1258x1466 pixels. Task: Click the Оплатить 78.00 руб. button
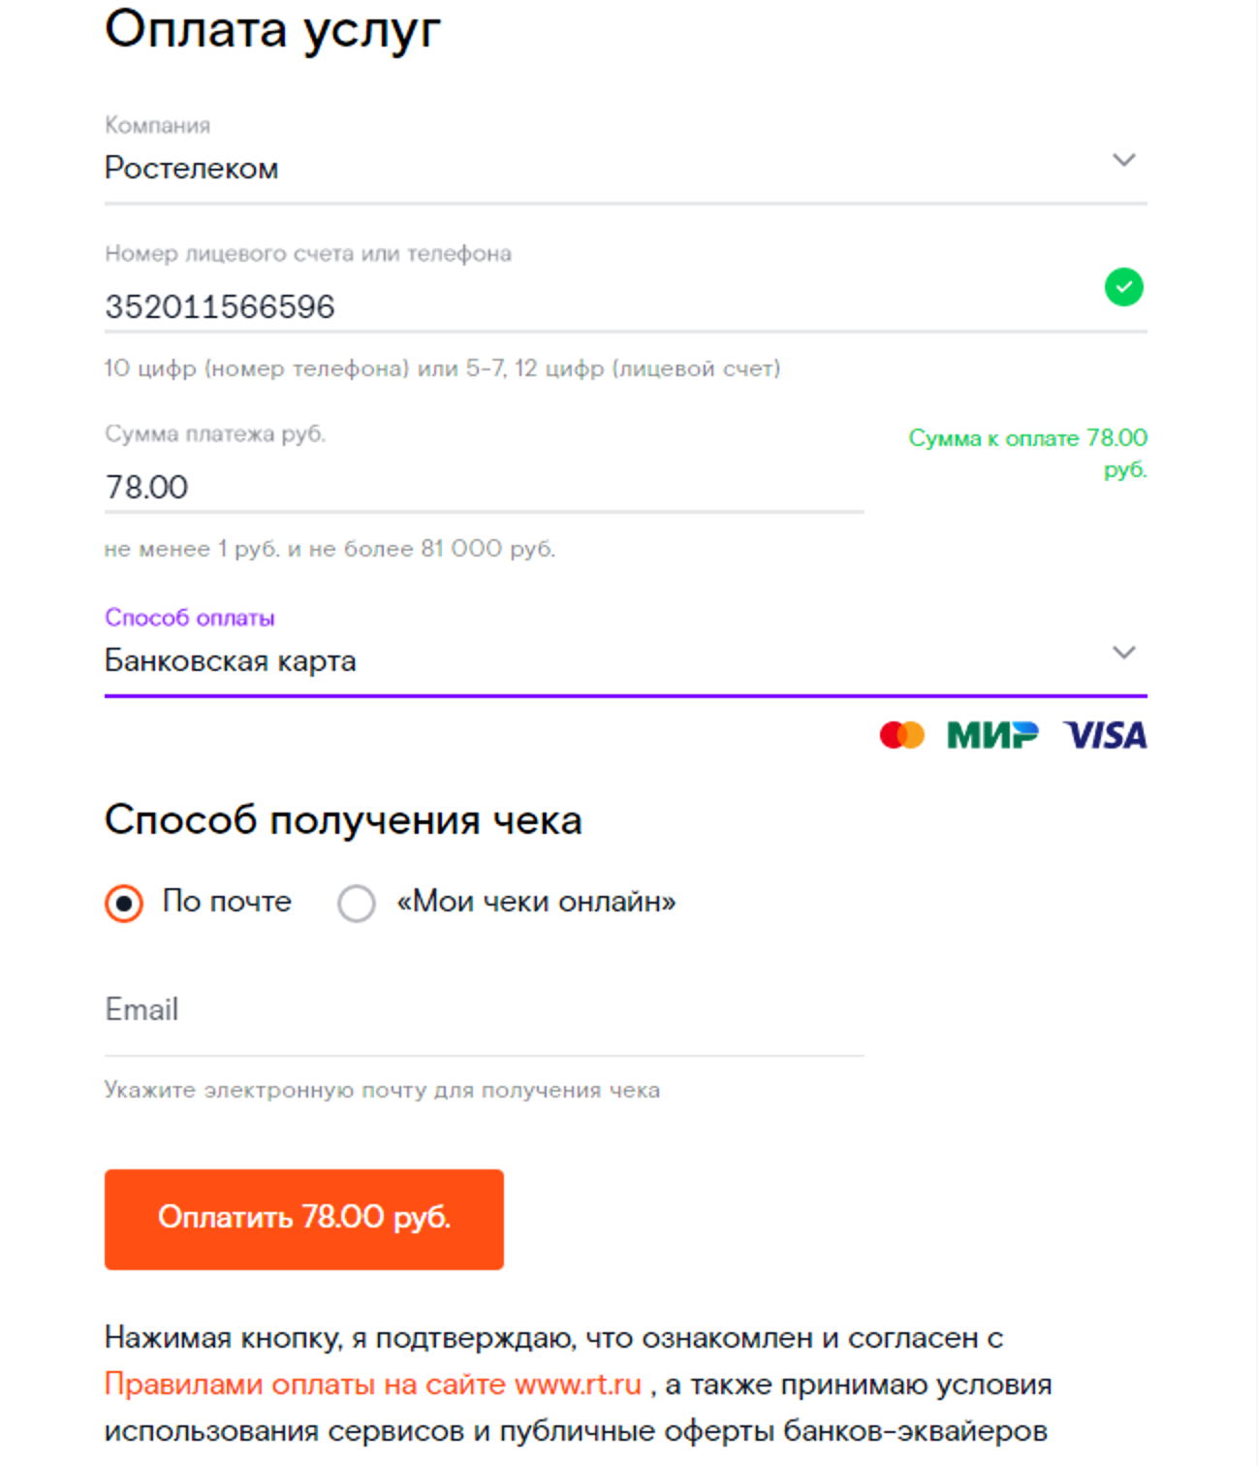304,1219
